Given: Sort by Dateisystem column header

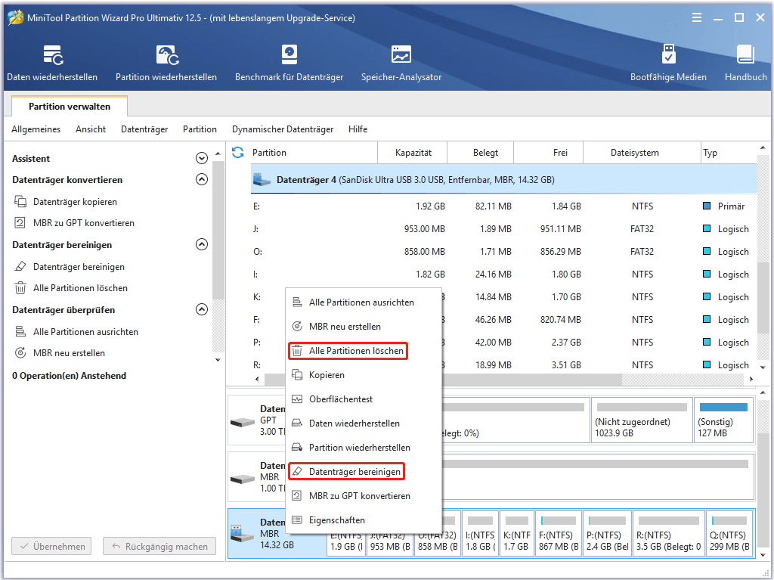Looking at the screenshot, I should (642, 153).
